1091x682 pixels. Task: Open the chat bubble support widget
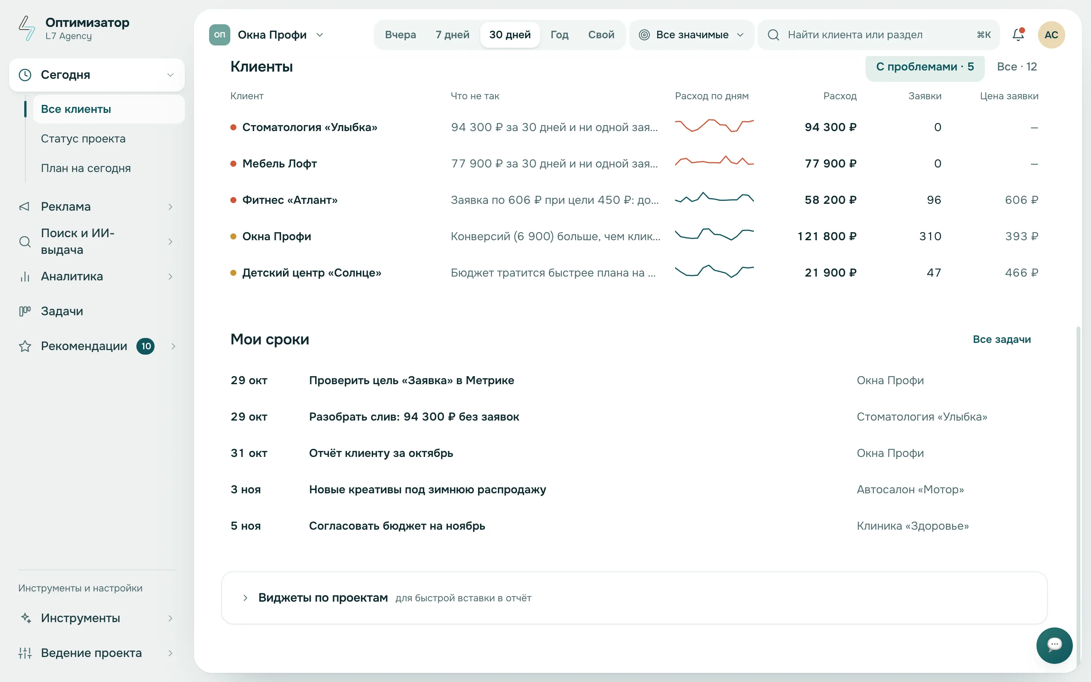[1054, 645]
